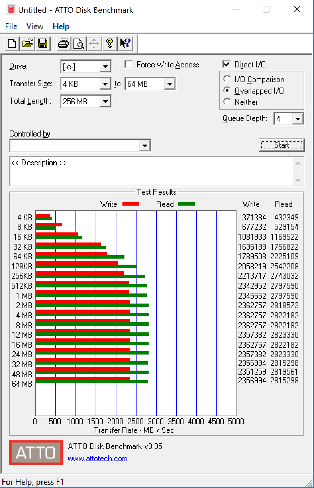Click the ATTO app icon in title bar
This screenshot has width=314, height=488.
coord(11,10)
